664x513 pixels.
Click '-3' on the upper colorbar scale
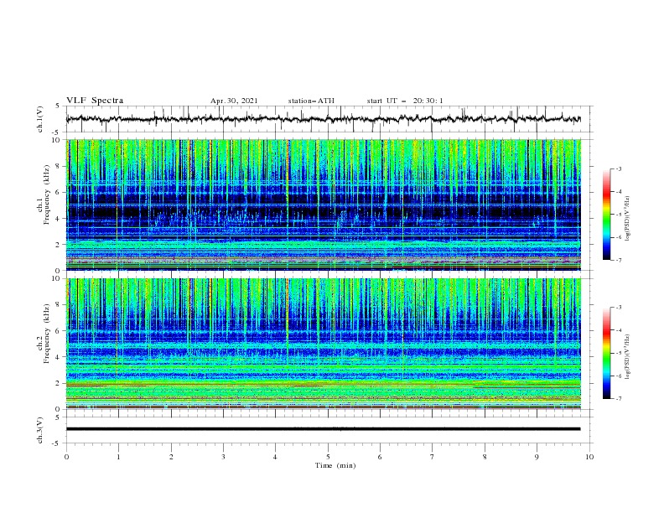(619, 168)
